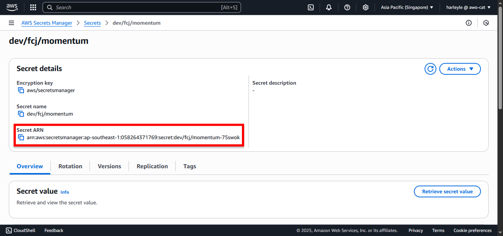The width and height of the screenshot is (503, 236).
Task: Open the notifications bell
Action: point(329,7)
